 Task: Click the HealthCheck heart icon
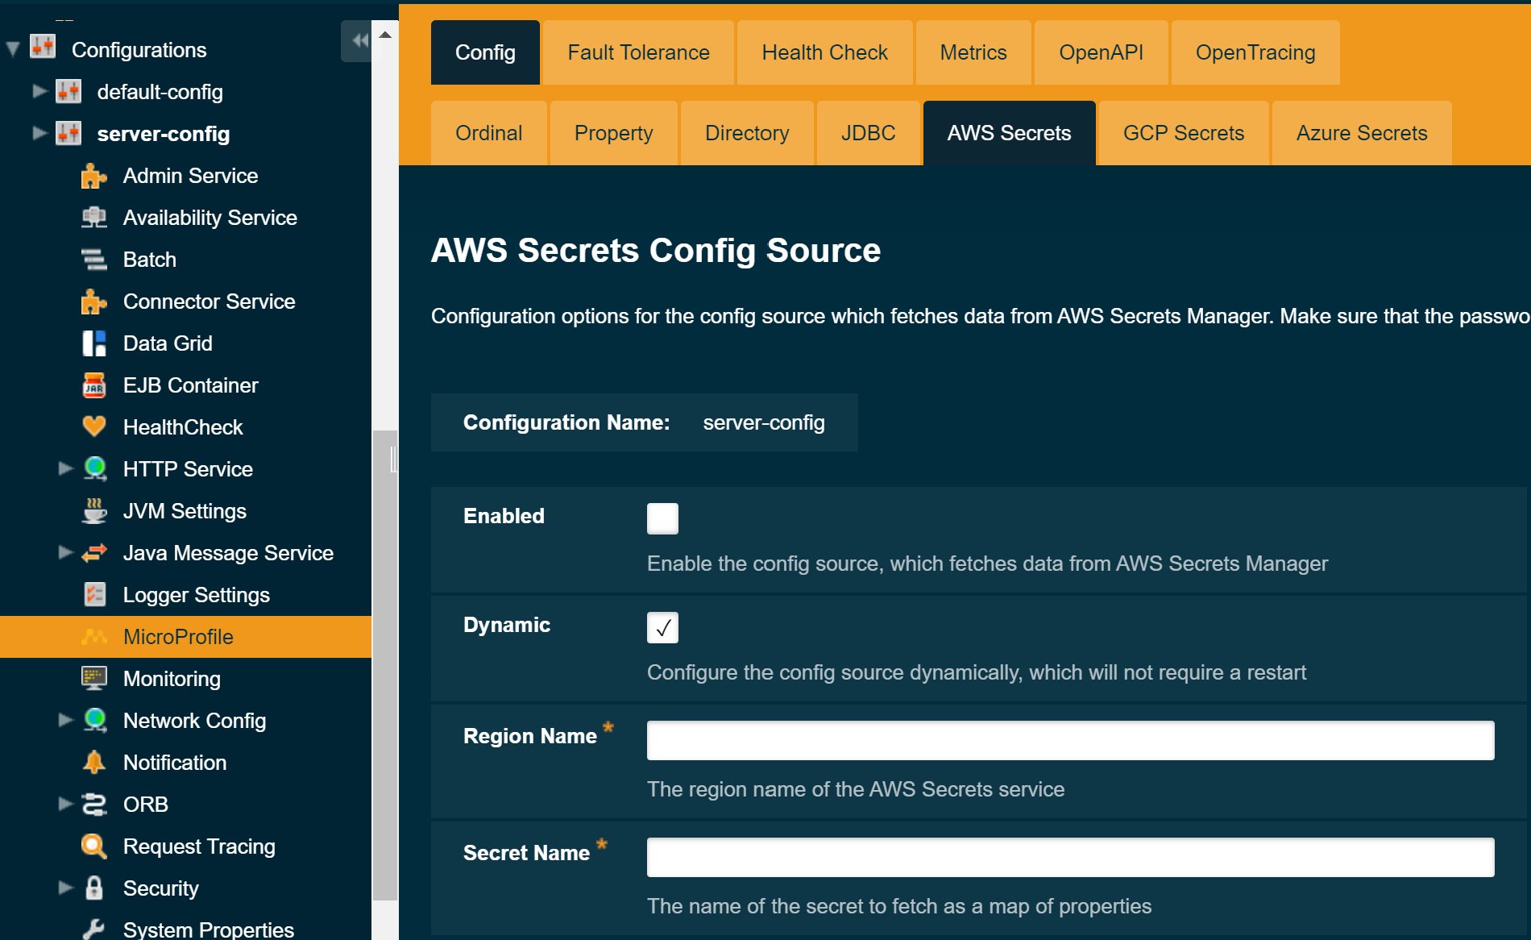[x=94, y=426]
